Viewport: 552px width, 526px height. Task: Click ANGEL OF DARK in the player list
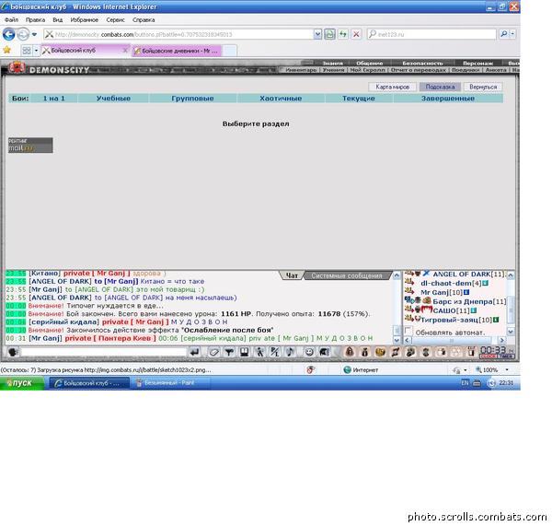pyautogui.click(x=461, y=274)
